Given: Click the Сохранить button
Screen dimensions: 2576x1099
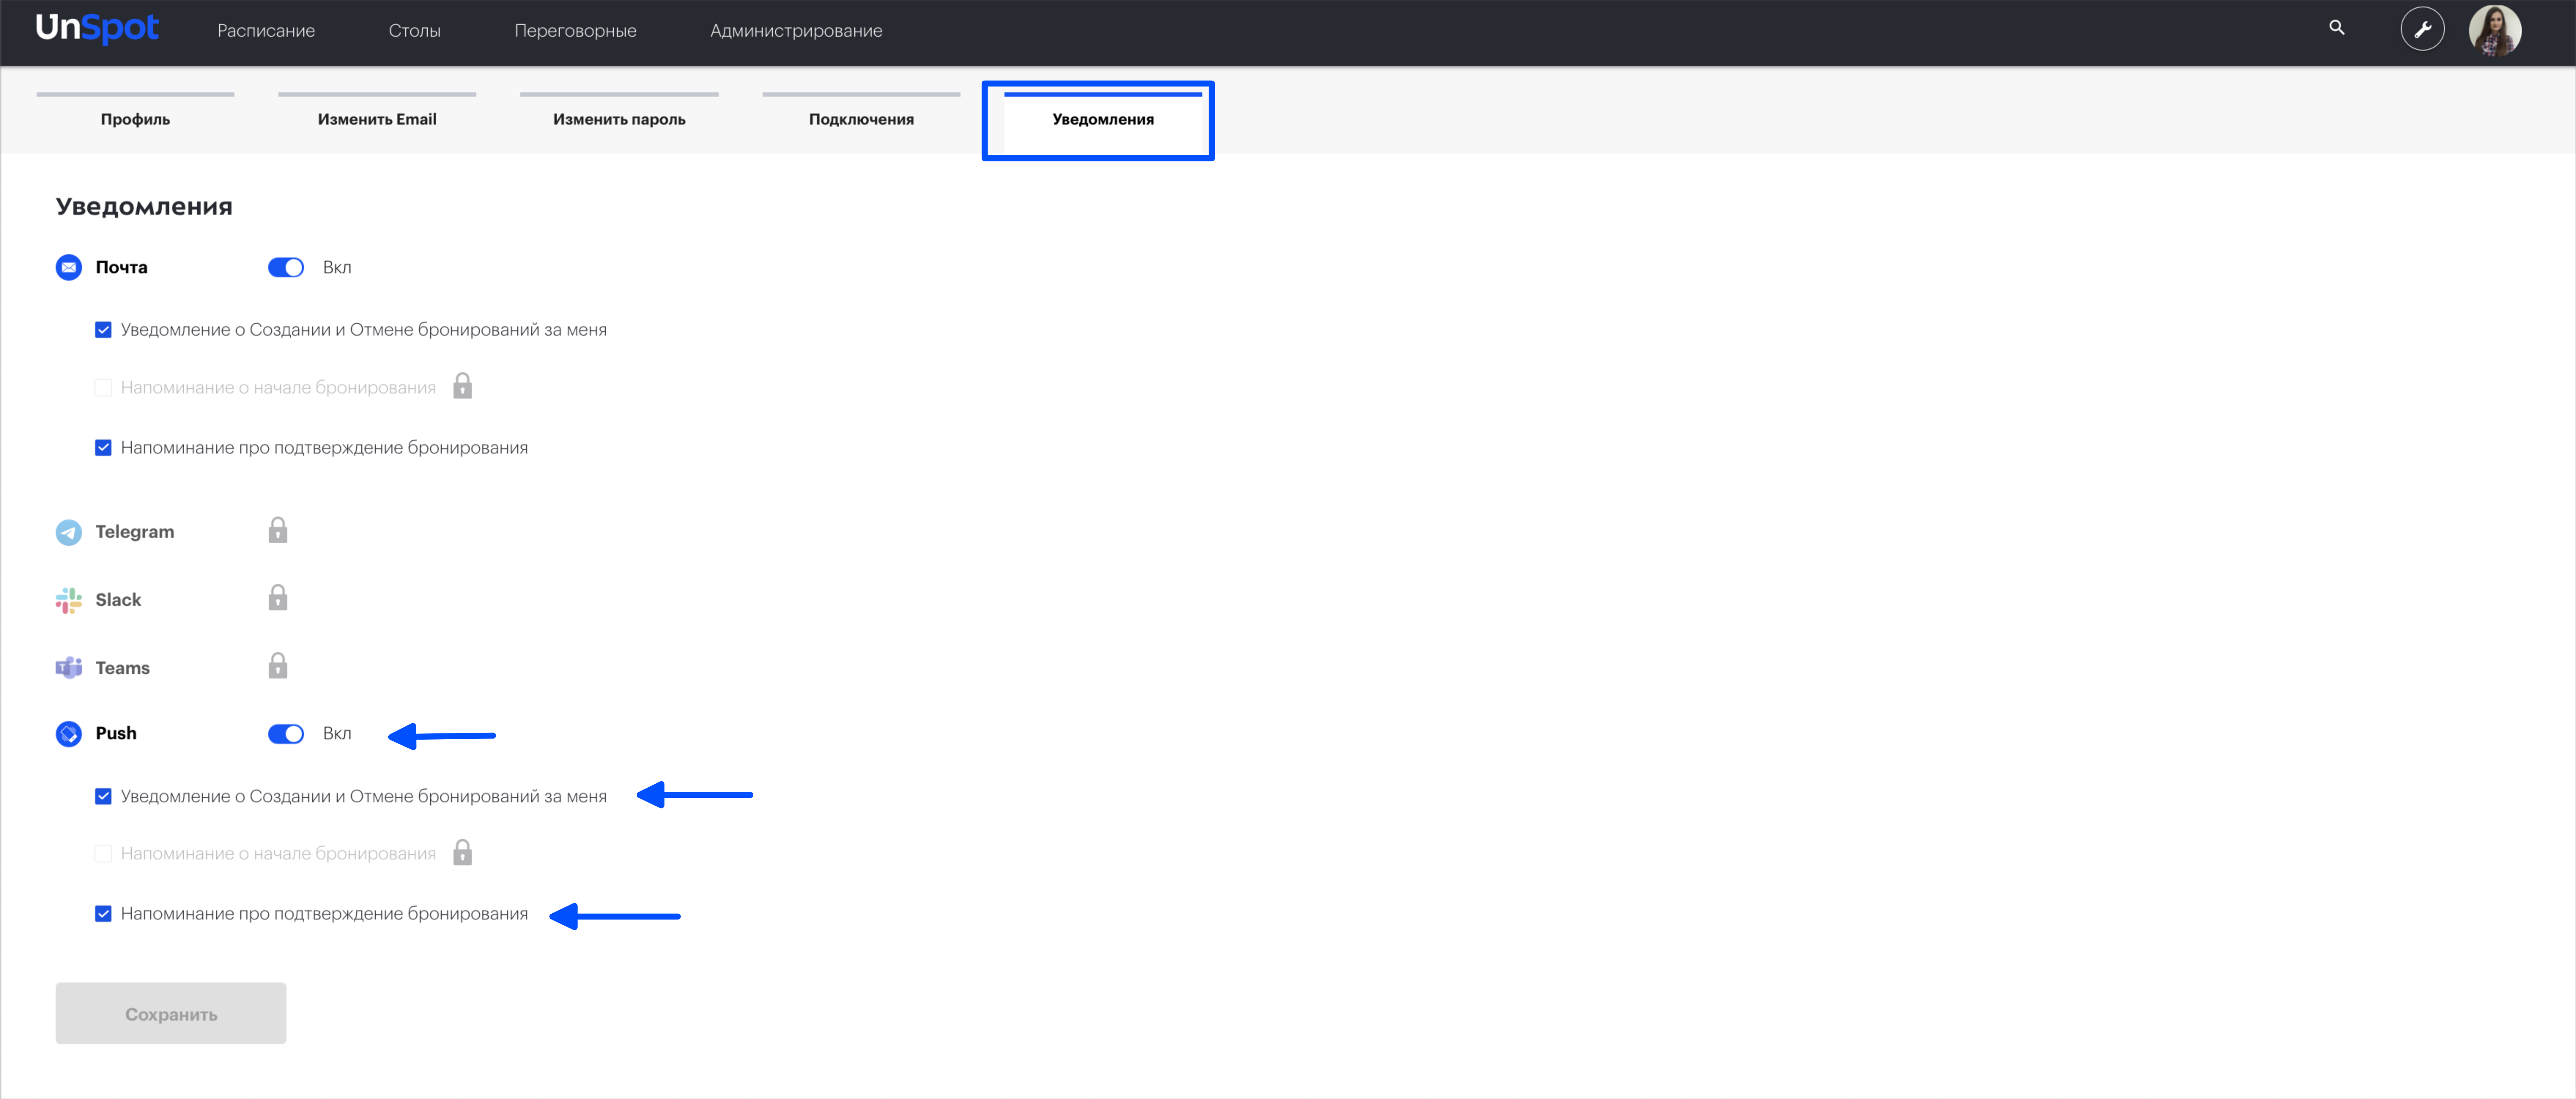Looking at the screenshot, I should coord(171,1013).
